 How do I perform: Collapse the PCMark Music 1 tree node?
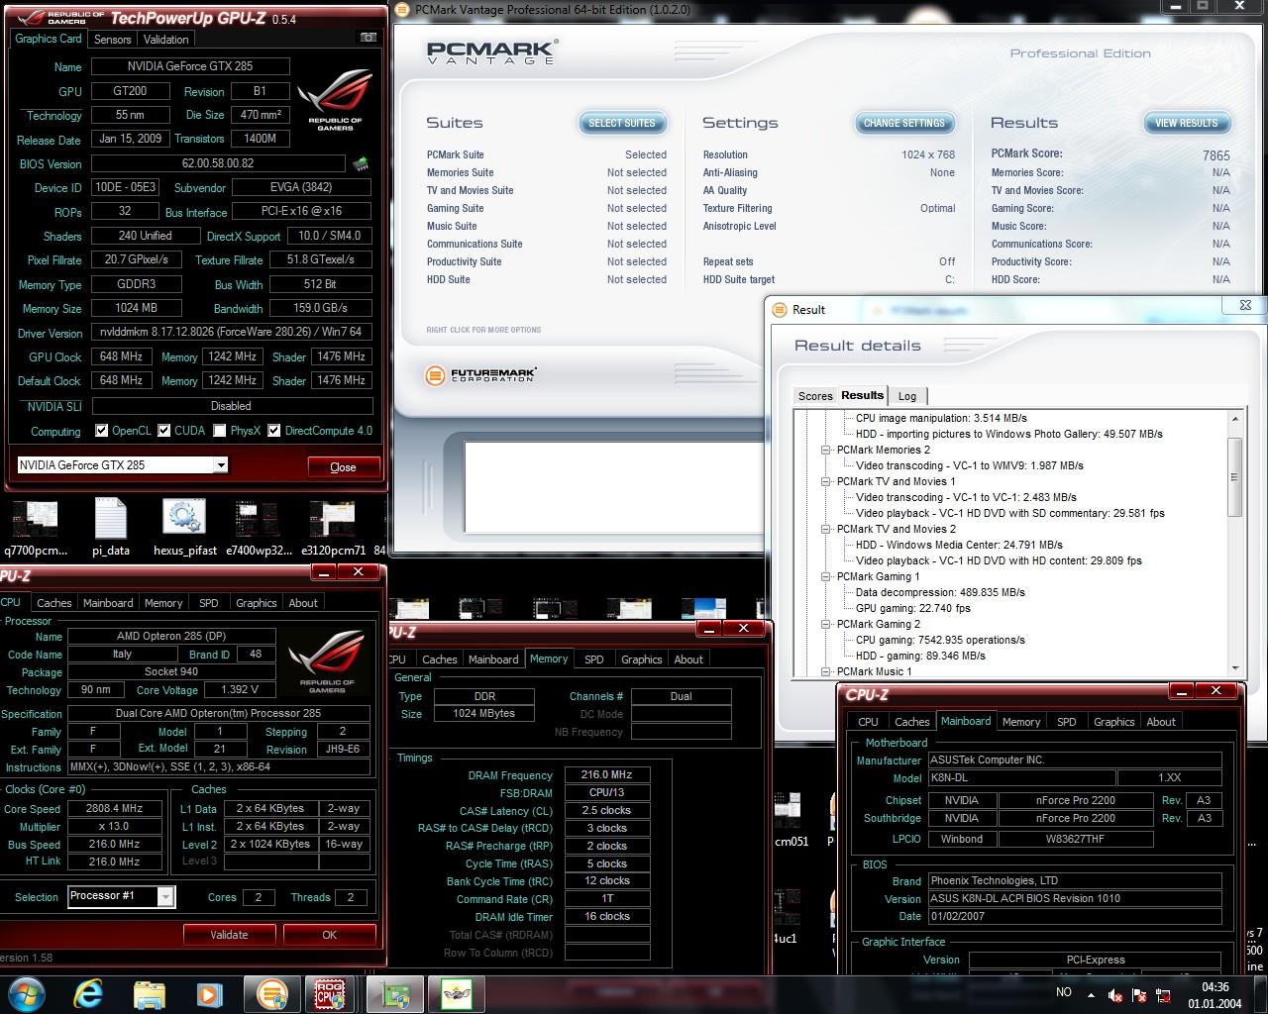click(826, 671)
